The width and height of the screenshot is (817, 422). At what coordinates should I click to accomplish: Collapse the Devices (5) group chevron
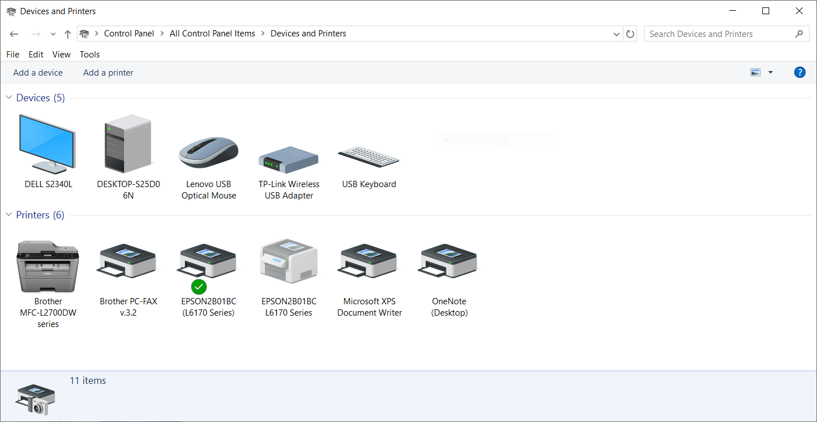pyautogui.click(x=9, y=98)
